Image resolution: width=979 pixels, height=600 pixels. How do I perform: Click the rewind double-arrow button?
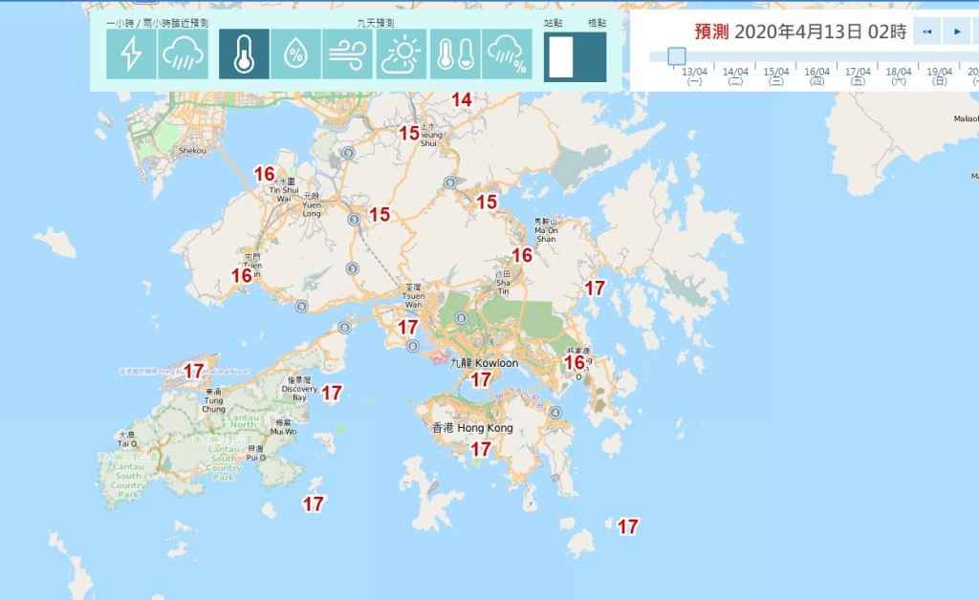(925, 32)
